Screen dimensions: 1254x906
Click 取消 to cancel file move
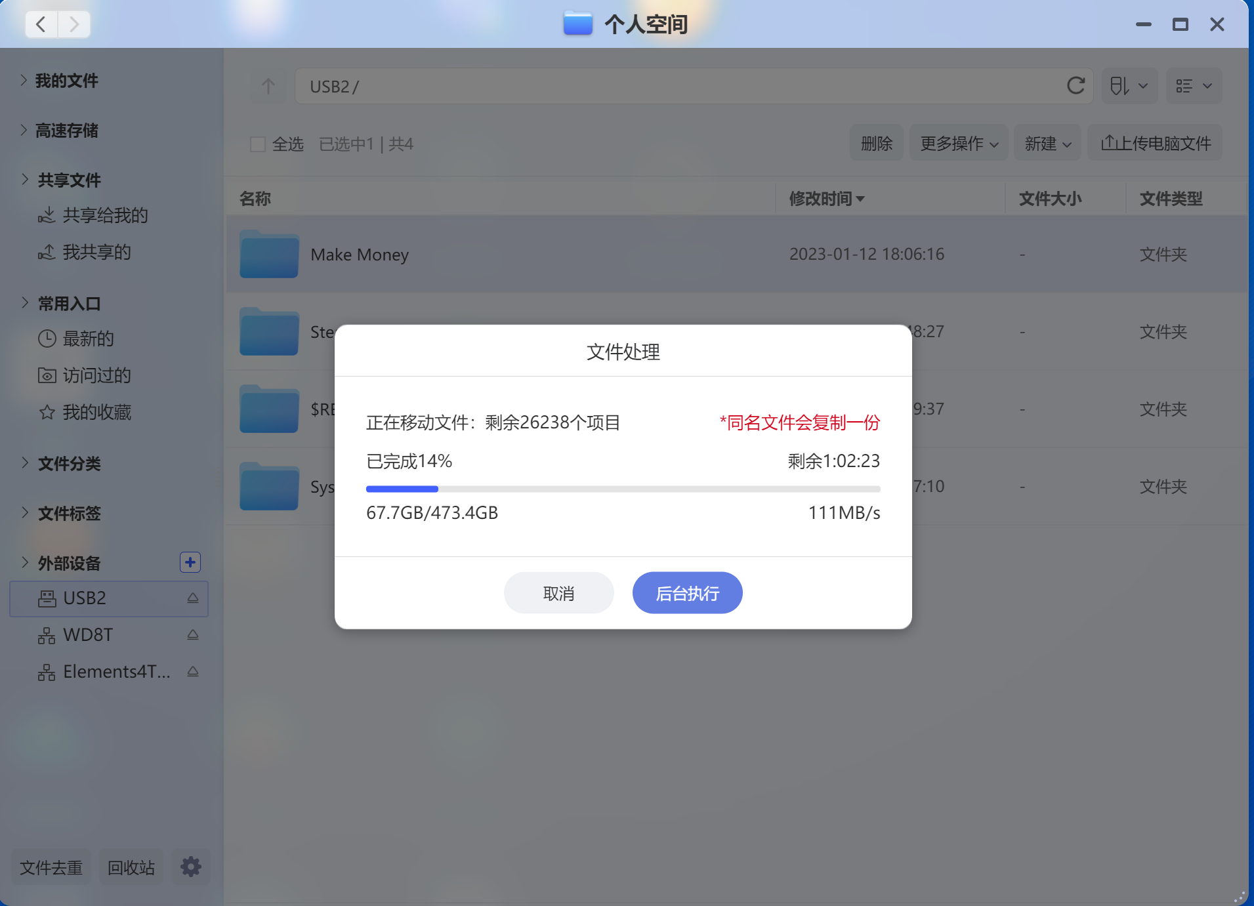tap(559, 593)
